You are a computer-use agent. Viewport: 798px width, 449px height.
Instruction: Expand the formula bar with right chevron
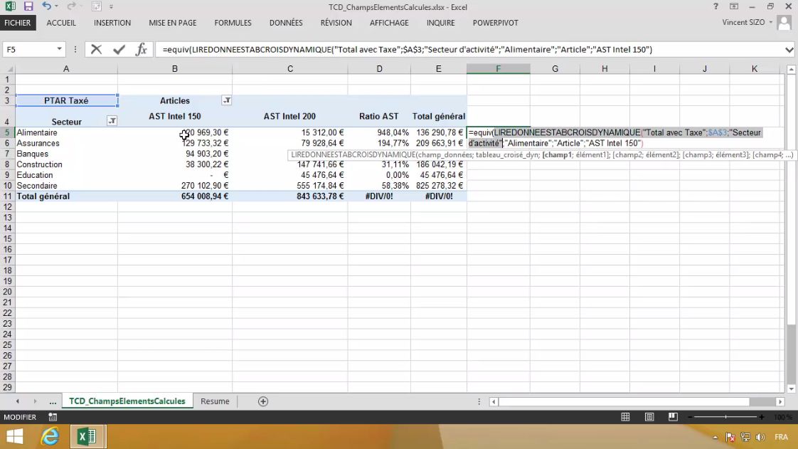click(789, 50)
